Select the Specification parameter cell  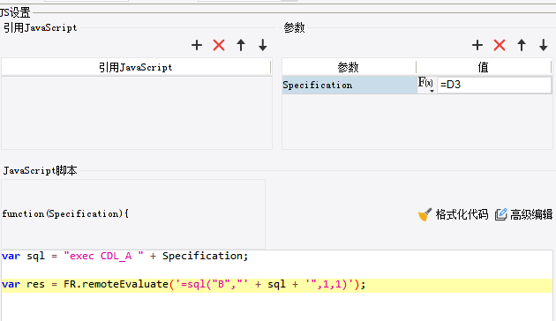[349, 85]
